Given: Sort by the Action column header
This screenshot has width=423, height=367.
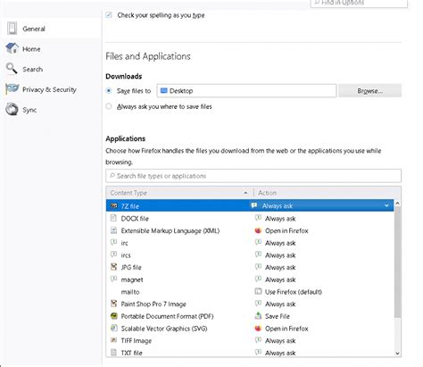Looking at the screenshot, I should [327, 193].
